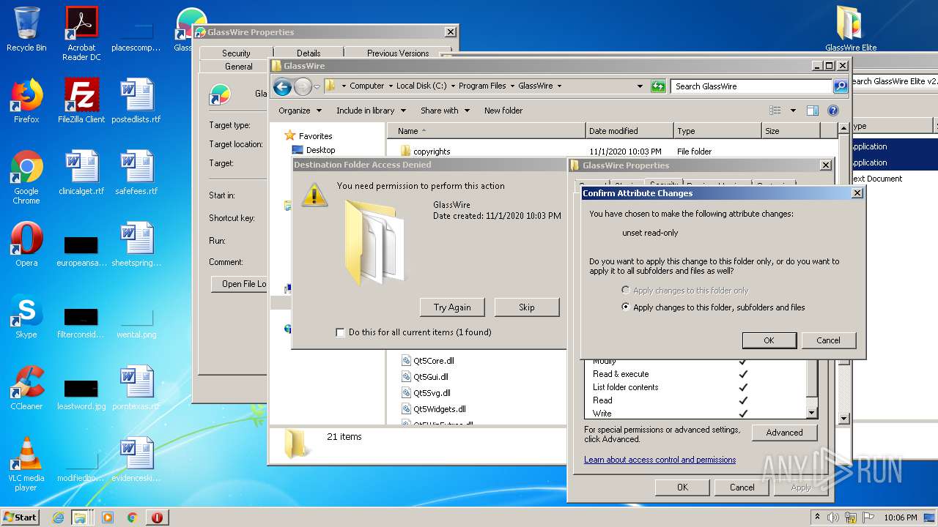Click Open File Location button

click(x=239, y=284)
